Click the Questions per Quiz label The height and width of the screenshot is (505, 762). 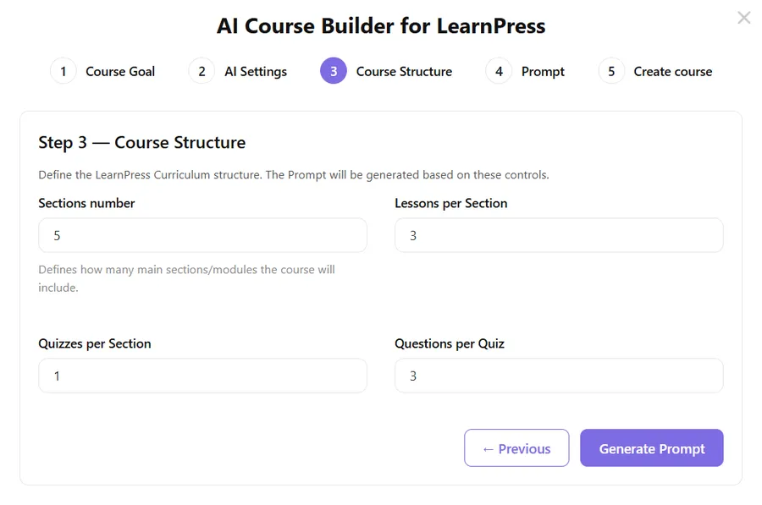coord(450,343)
